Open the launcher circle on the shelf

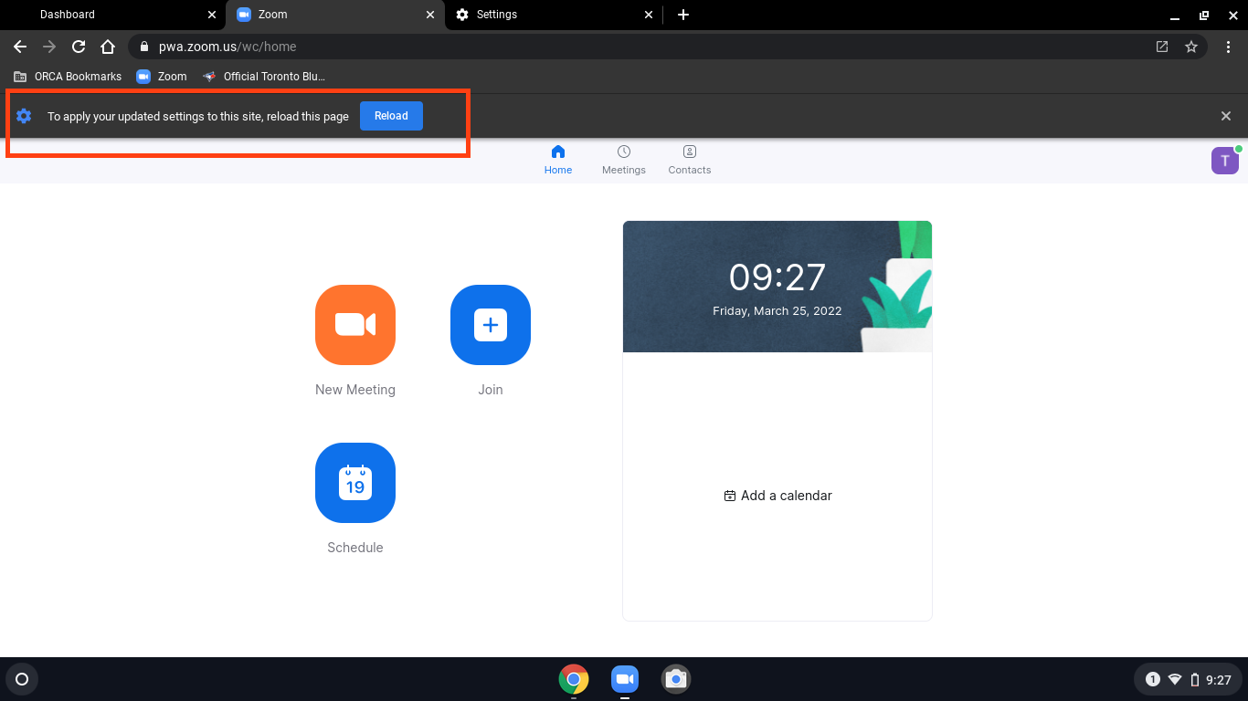point(22,679)
